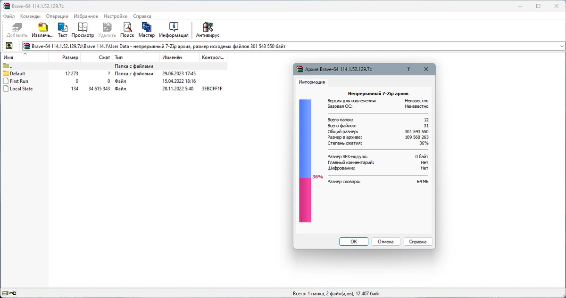Click the key icon in status bar
The height and width of the screenshot is (298, 566).
[13, 294]
